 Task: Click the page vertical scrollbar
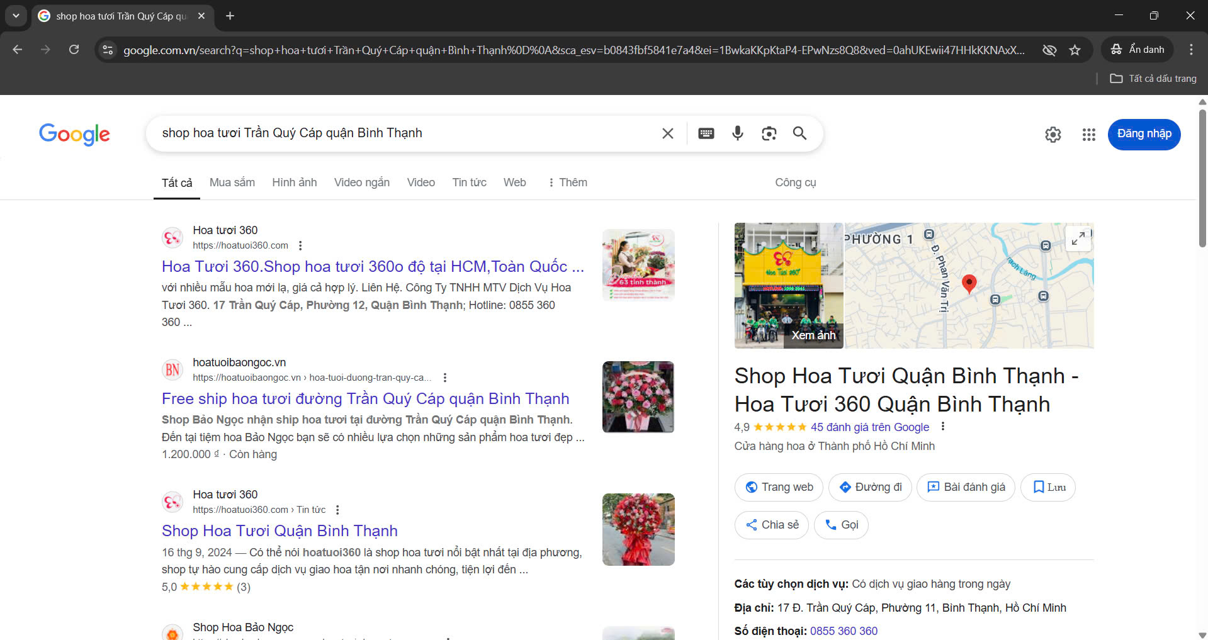(x=1202, y=177)
